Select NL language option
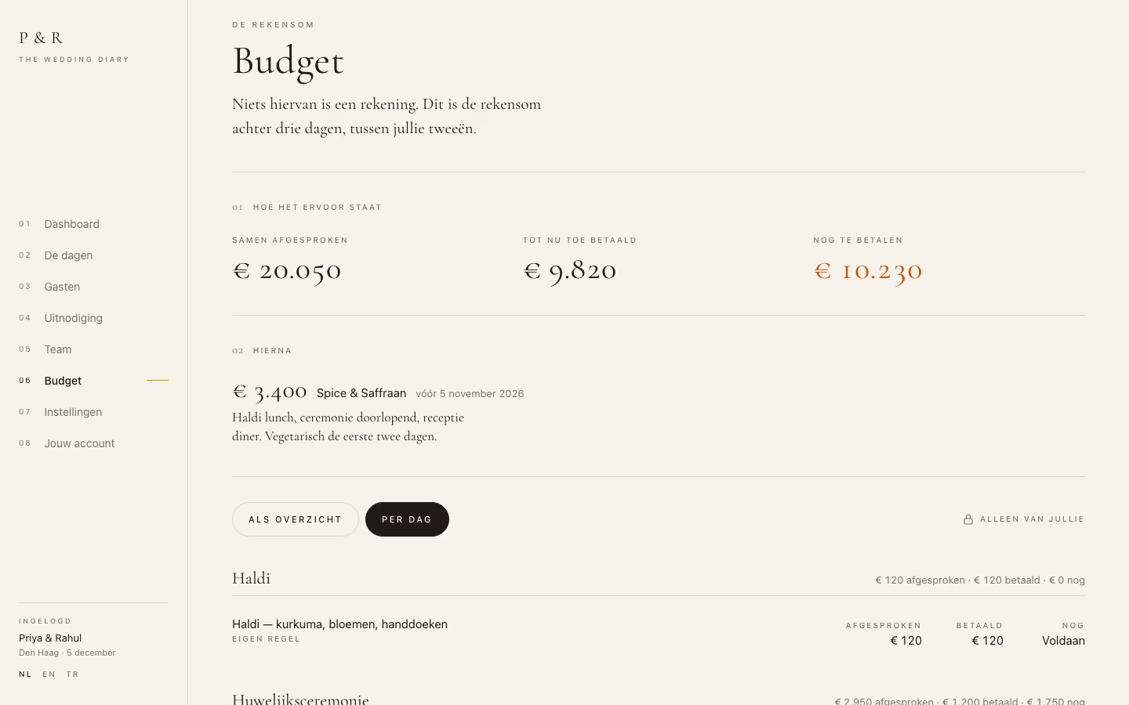Image resolution: width=1129 pixels, height=705 pixels. point(25,674)
